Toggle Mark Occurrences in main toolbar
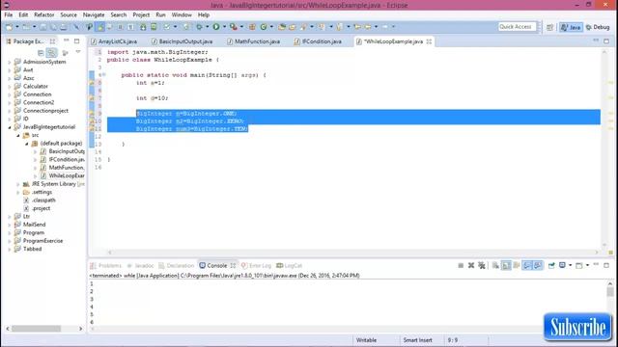Image resolution: width=618 pixels, height=347 pixels. [99, 27]
